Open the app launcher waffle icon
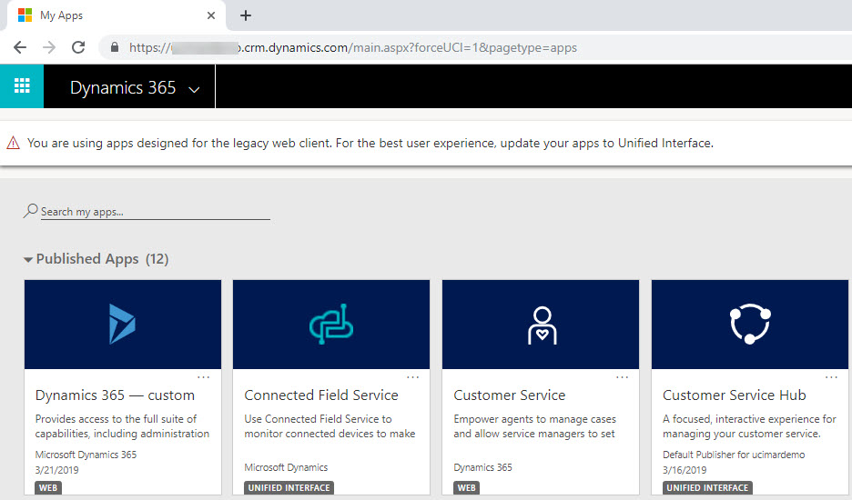This screenshot has width=852, height=500. [x=22, y=87]
